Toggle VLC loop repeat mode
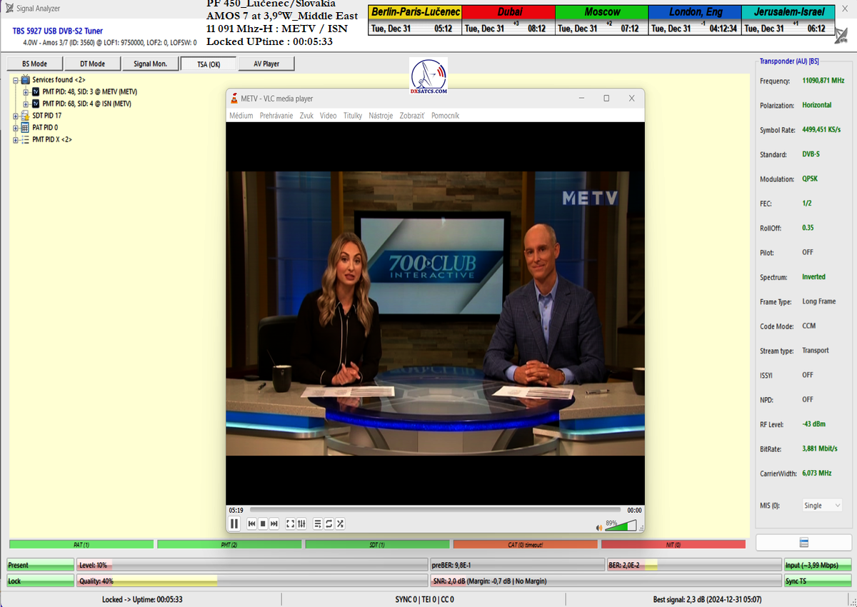 point(329,523)
